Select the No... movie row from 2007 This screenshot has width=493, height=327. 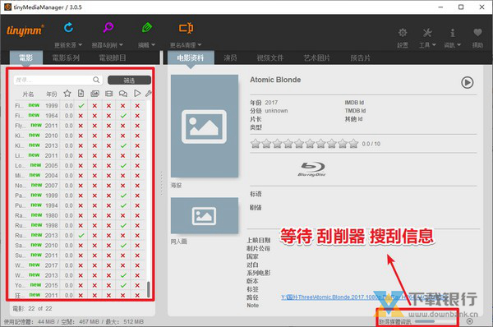point(80,186)
